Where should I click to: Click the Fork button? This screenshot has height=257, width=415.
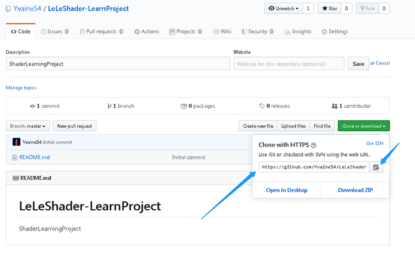coord(368,9)
